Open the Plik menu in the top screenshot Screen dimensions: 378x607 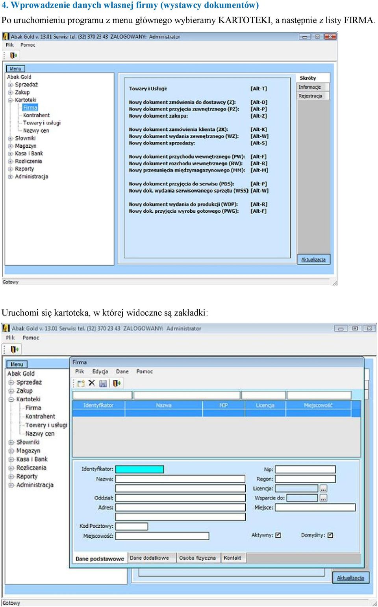coord(9,45)
